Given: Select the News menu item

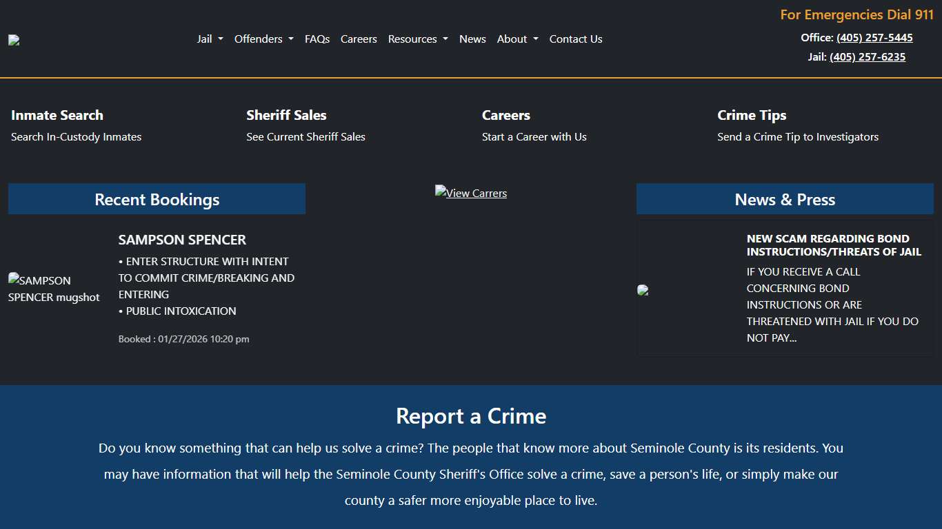Looking at the screenshot, I should 472,39.
